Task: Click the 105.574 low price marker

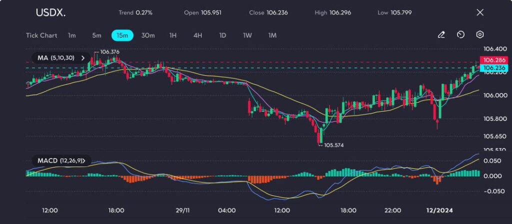Action: coord(333,145)
